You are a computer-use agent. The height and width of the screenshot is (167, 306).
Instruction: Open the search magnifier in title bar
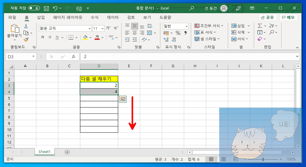[x=192, y=8]
